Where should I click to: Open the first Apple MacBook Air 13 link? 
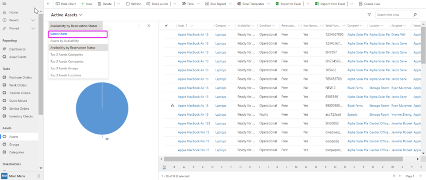click(x=193, y=34)
